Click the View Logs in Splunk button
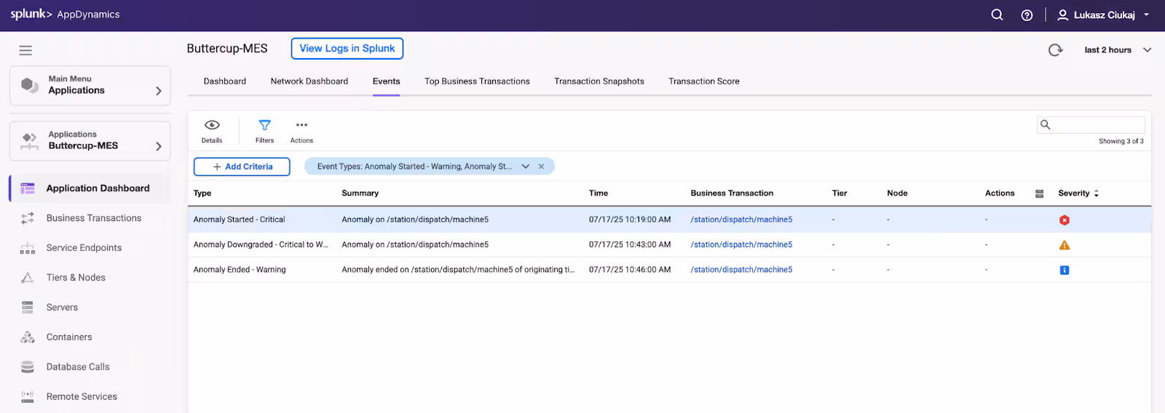This screenshot has width=1165, height=413. pos(347,49)
